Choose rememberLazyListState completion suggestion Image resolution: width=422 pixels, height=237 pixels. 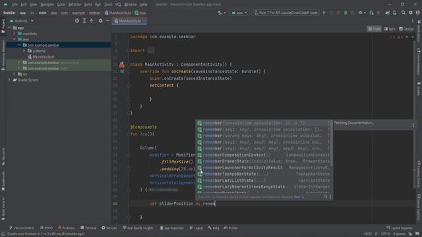coord(264,180)
